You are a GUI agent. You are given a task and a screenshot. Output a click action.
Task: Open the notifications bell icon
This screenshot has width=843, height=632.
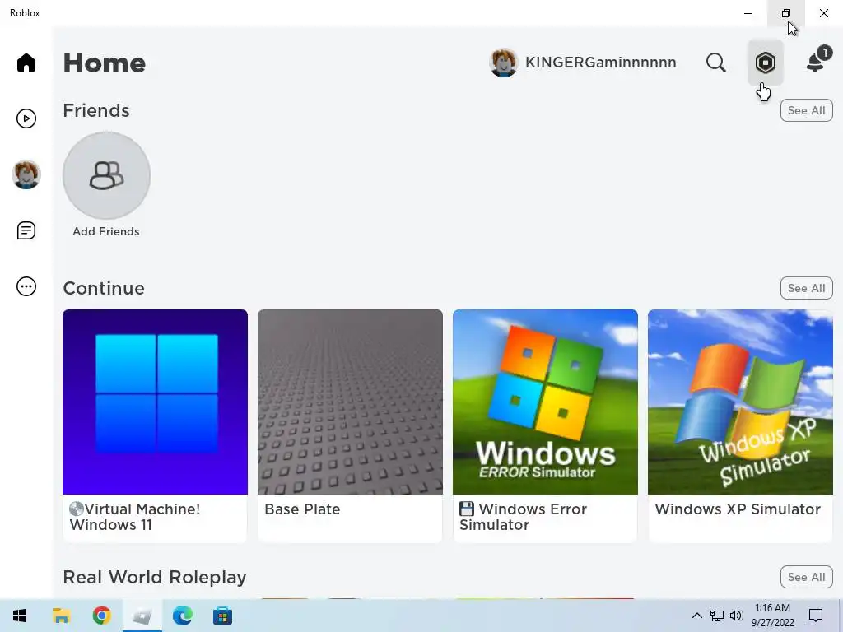[817, 61]
